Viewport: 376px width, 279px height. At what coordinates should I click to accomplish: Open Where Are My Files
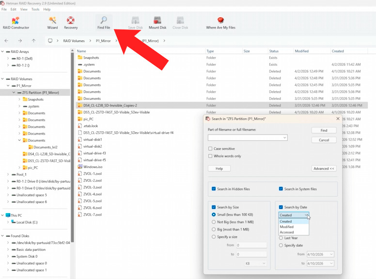(220, 23)
